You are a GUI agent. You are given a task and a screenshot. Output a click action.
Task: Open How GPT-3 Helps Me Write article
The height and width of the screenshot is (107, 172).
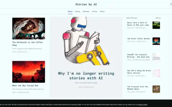[x=139, y=72]
